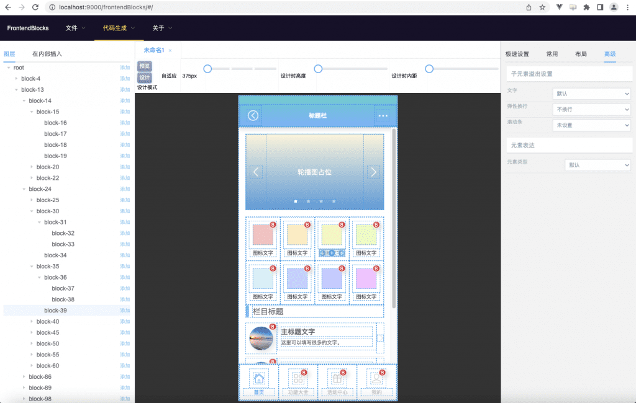Open the 文字 overflow dropdown
Image resolution: width=636 pixels, height=403 pixels.
(592, 94)
